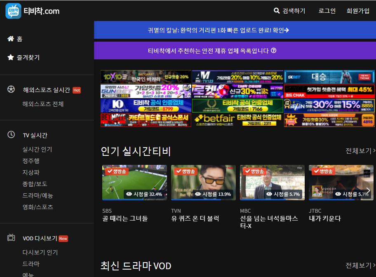Screen dimensions: 376x277
Task: Click the eye icon on MBC viewer rating
Action: pyautogui.click(x=269, y=194)
